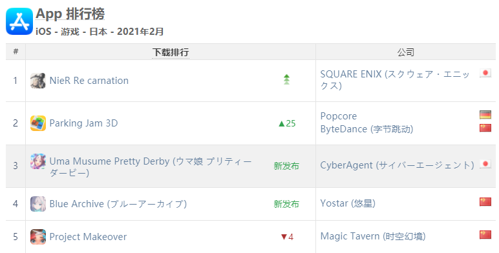Click the China flag beside Yostar
499x253 pixels.
coord(485,202)
